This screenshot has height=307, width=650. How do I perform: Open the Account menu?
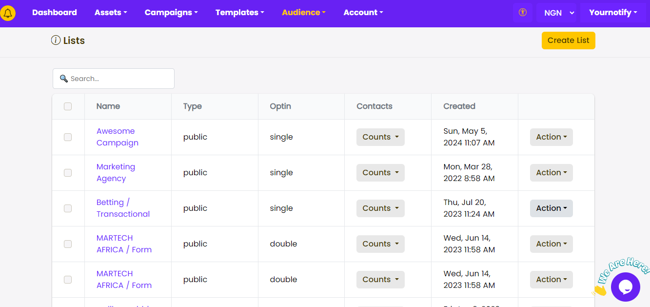pos(363,13)
